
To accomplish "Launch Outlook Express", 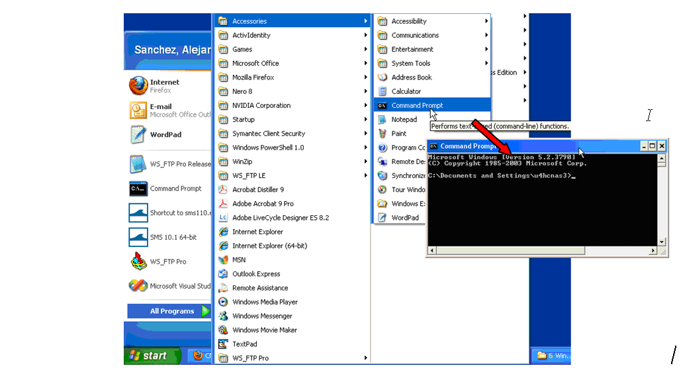I will click(293, 273).
